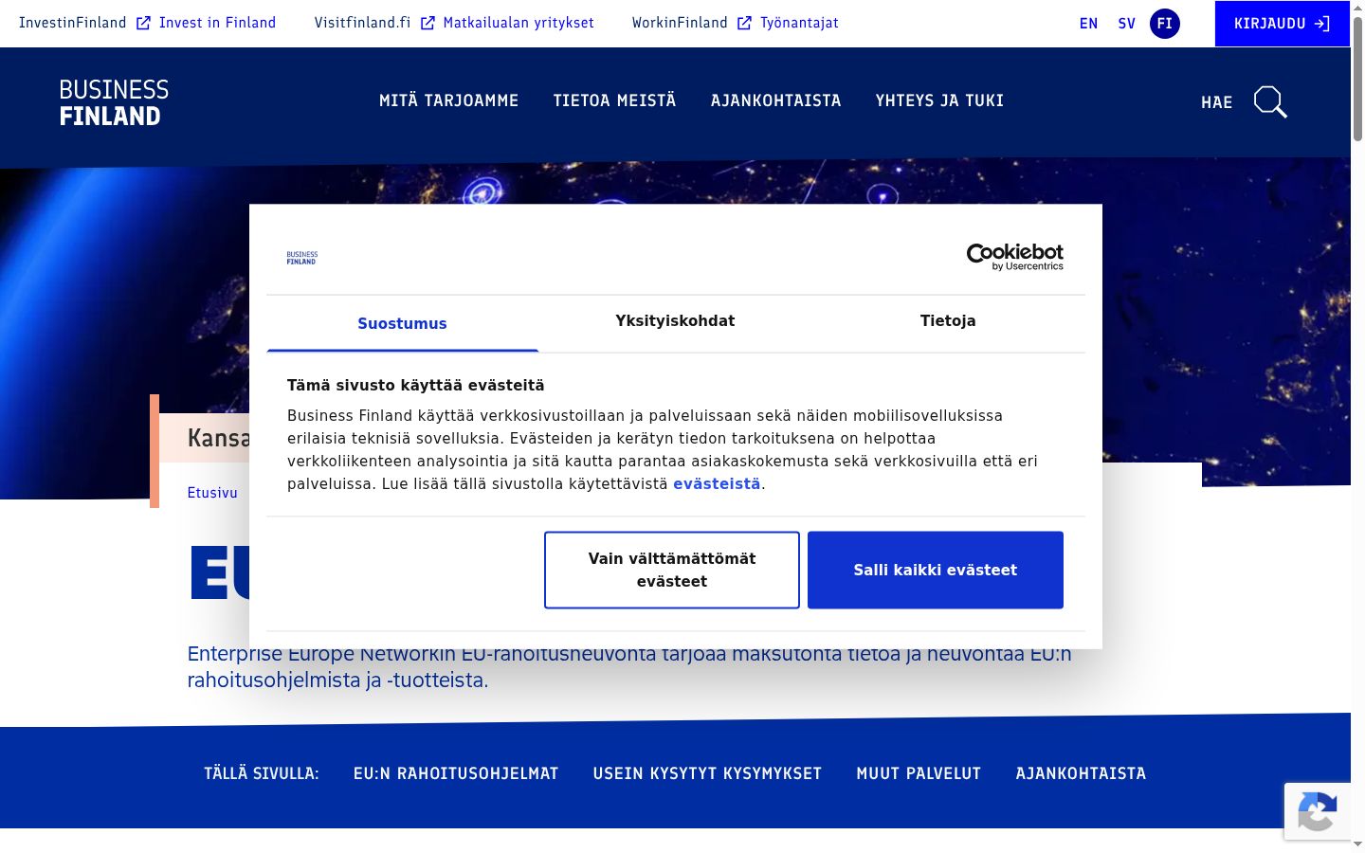Jump to Ajankohtaista section in page nav
This screenshot has width=1365, height=853.
click(x=1081, y=773)
